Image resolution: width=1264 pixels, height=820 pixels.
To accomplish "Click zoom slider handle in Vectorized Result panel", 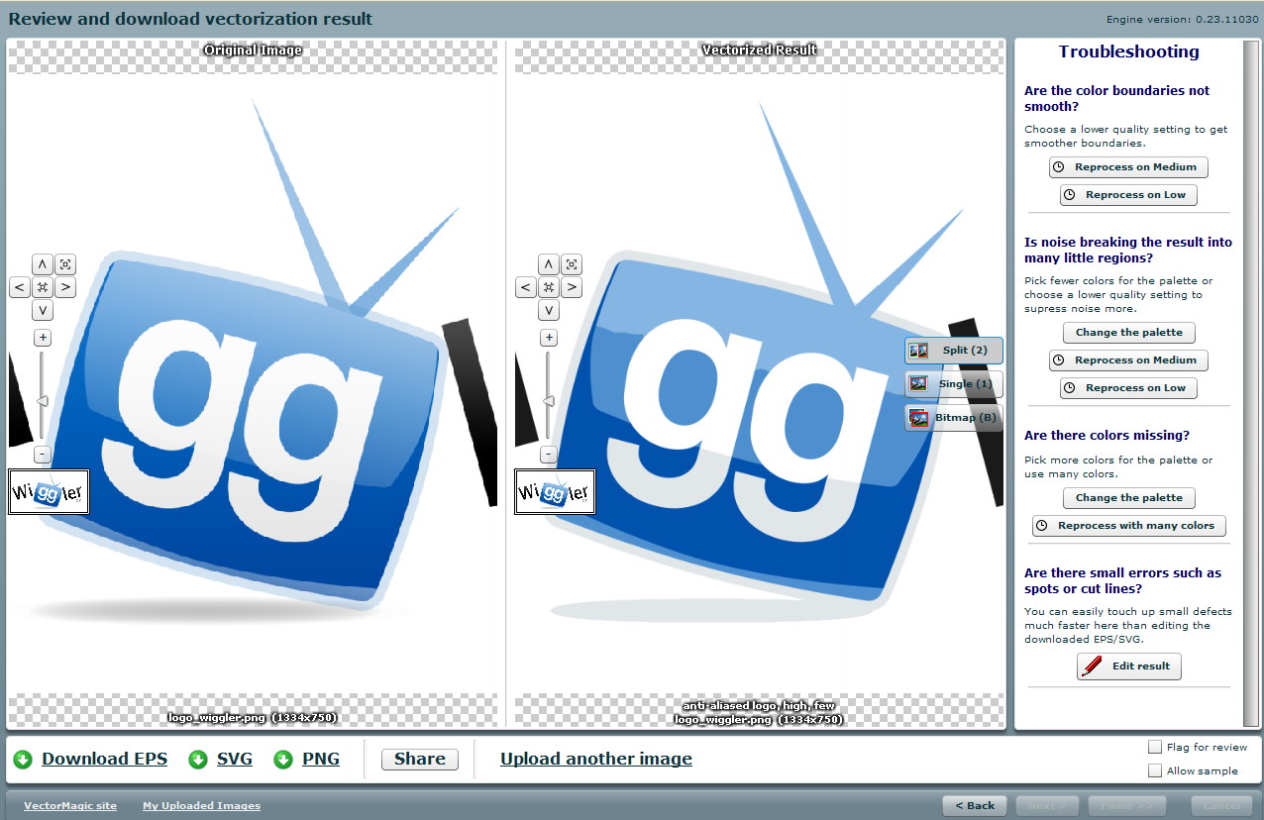I will point(549,401).
